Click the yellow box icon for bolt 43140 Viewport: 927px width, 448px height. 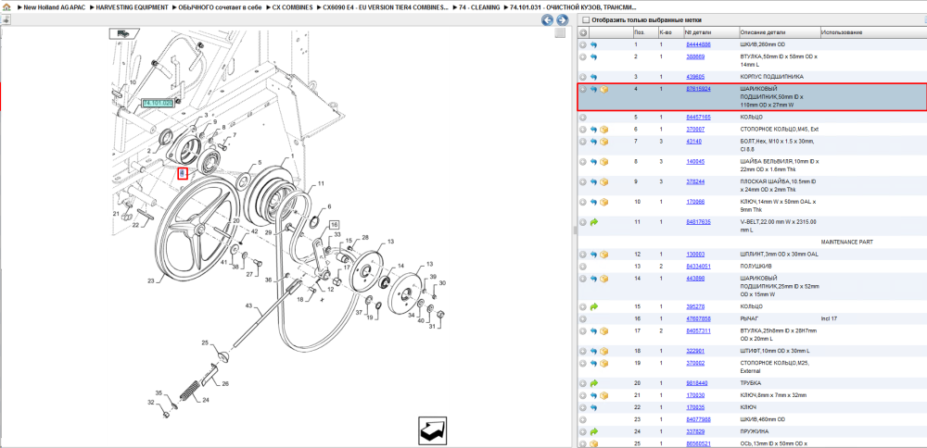604,142
